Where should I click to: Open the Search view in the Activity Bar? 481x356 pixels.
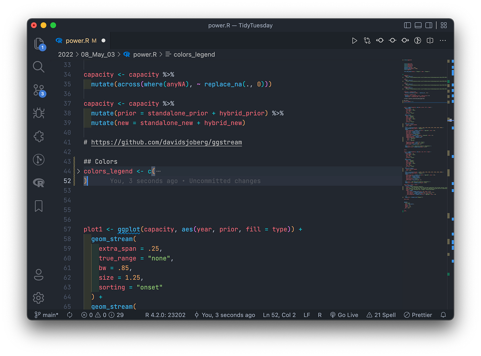coord(38,67)
